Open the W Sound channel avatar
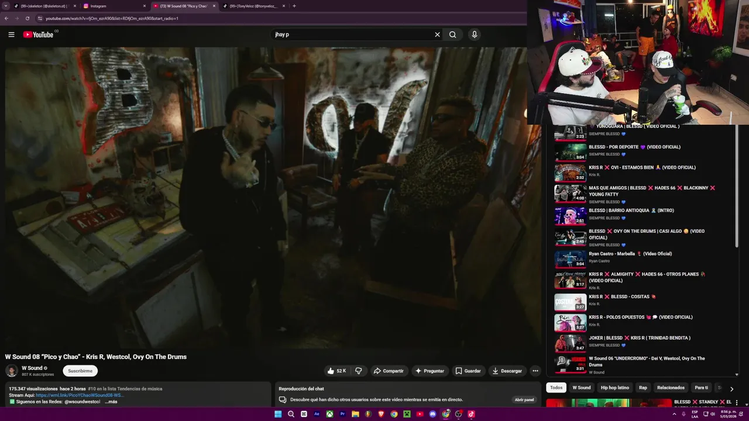Screen dimensions: 749x421 click(x=12, y=371)
